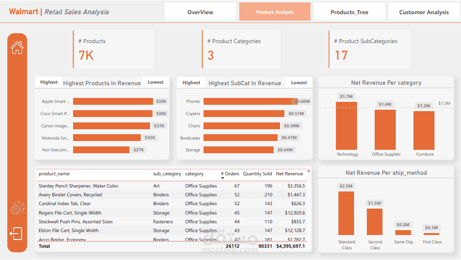The image size is (461, 260).
Task: Go to the Customer Analysis tab
Action: [x=424, y=12]
